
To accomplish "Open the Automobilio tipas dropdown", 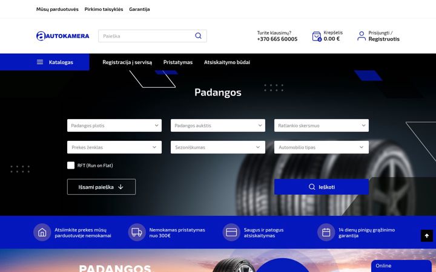I will click(x=322, y=147).
